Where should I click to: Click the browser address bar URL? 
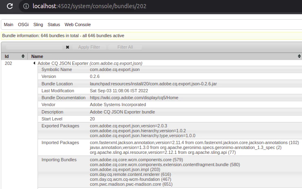(x=89, y=6)
